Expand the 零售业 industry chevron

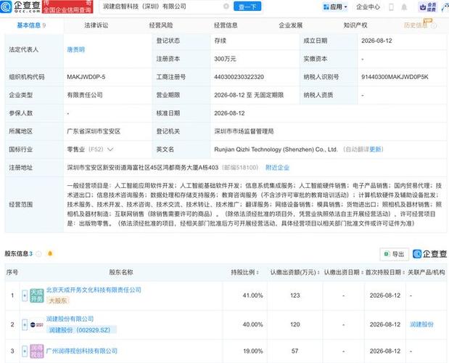point(110,150)
